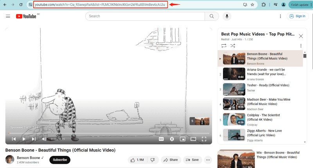This screenshot has height=168, width=313.
Task: Toggle closed captions on the video
Action: point(161,139)
